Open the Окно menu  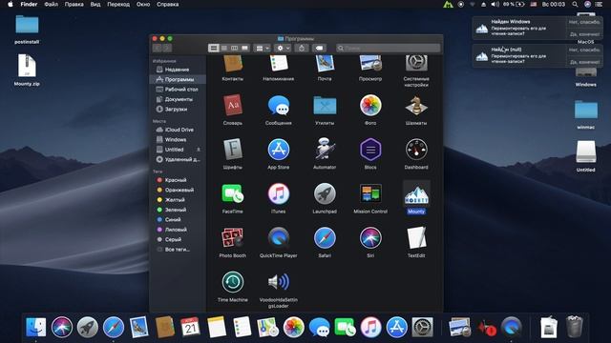(x=143, y=4)
